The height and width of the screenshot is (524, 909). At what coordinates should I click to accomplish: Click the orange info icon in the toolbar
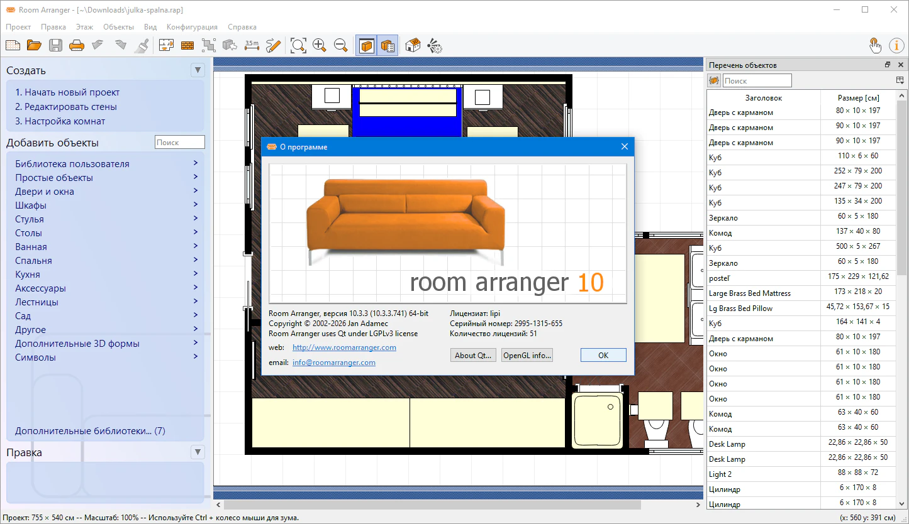point(896,45)
